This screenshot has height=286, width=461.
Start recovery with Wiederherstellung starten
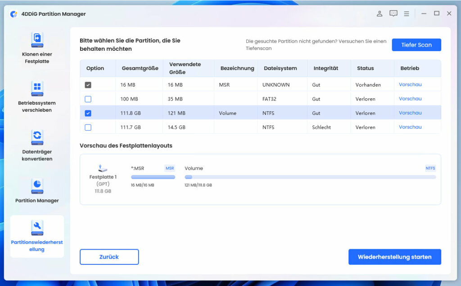[395, 256]
